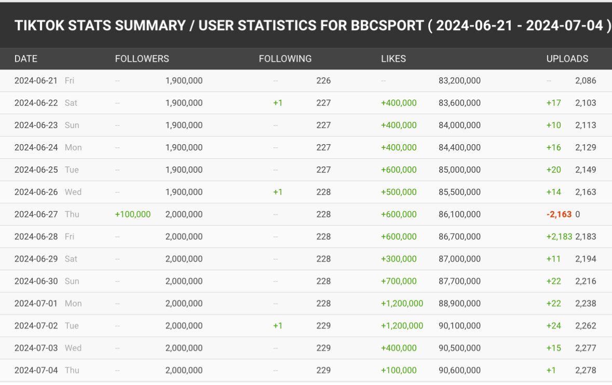Viewport: 612px width, 385px height.
Task: Click the red -2,163 uploads value
Action: pos(559,214)
